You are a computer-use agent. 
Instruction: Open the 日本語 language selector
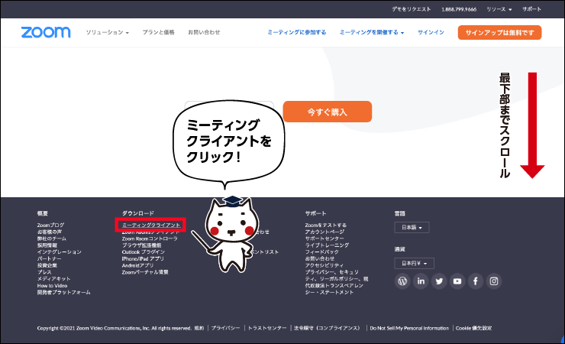tap(412, 228)
